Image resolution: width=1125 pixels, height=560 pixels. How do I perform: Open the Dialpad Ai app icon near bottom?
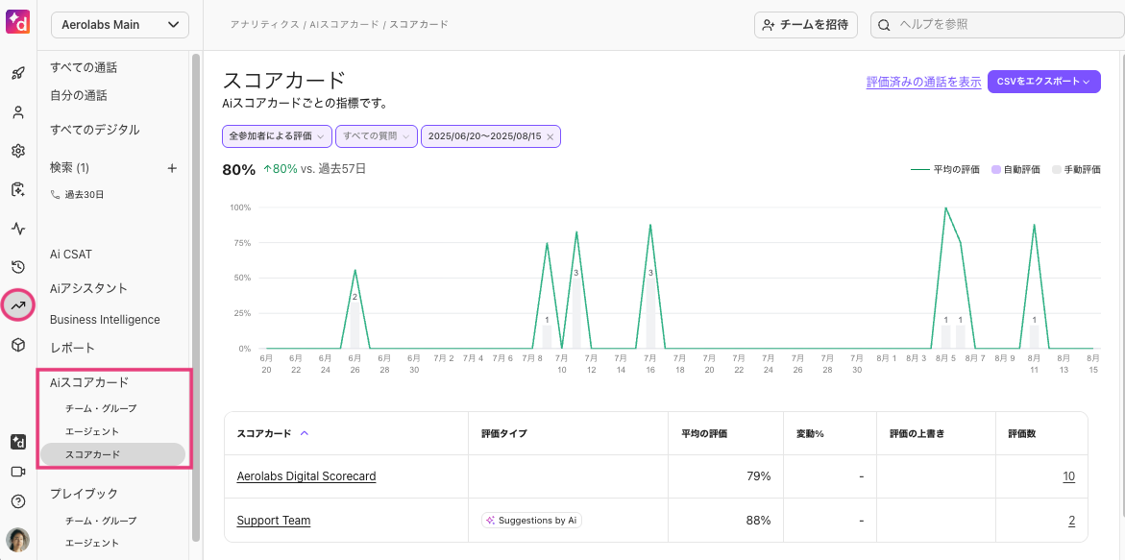(18, 442)
